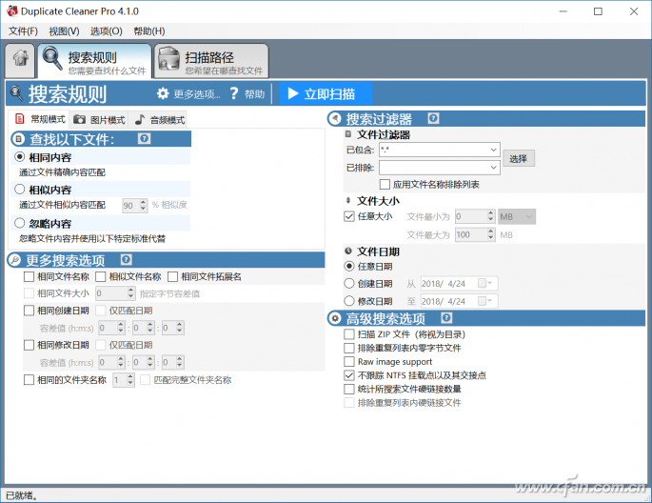Click the 相似度 percentage field showing 90
Viewport: 652px width, 503px height.
(x=130, y=205)
